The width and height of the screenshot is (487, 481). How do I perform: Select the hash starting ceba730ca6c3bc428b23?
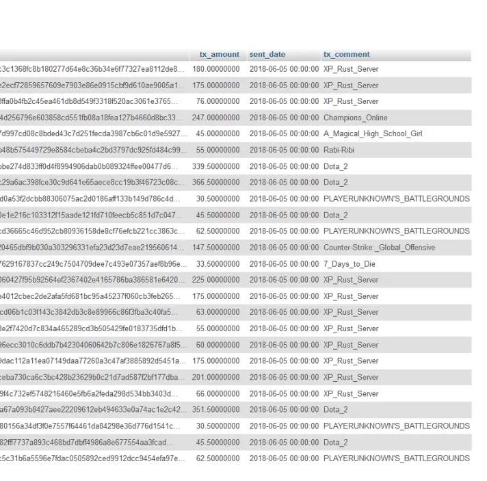pyautogui.click(x=92, y=377)
